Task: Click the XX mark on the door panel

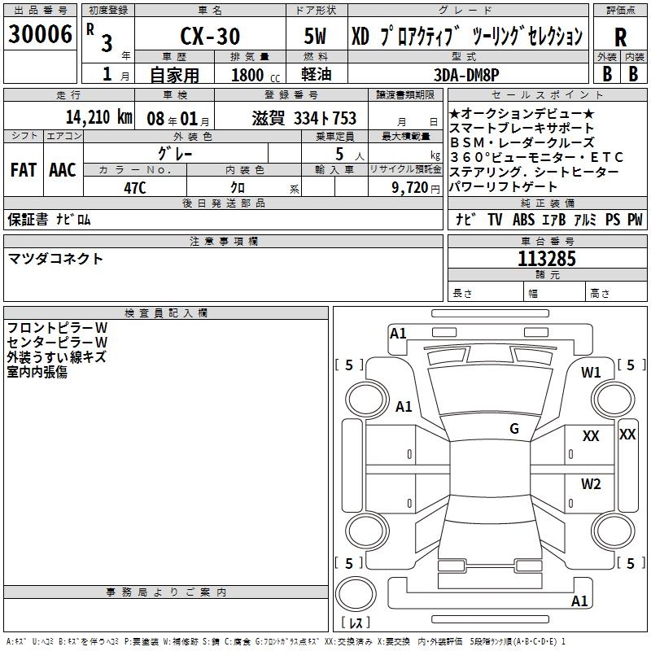Action: click(x=591, y=436)
